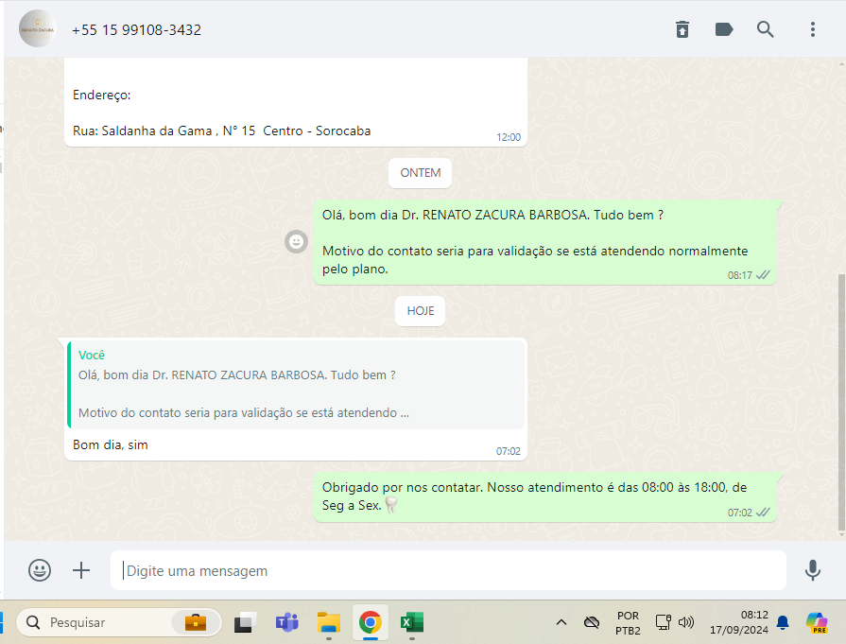The width and height of the screenshot is (846, 644).
Task: Open the emoji picker beside message box
Action: 40,570
